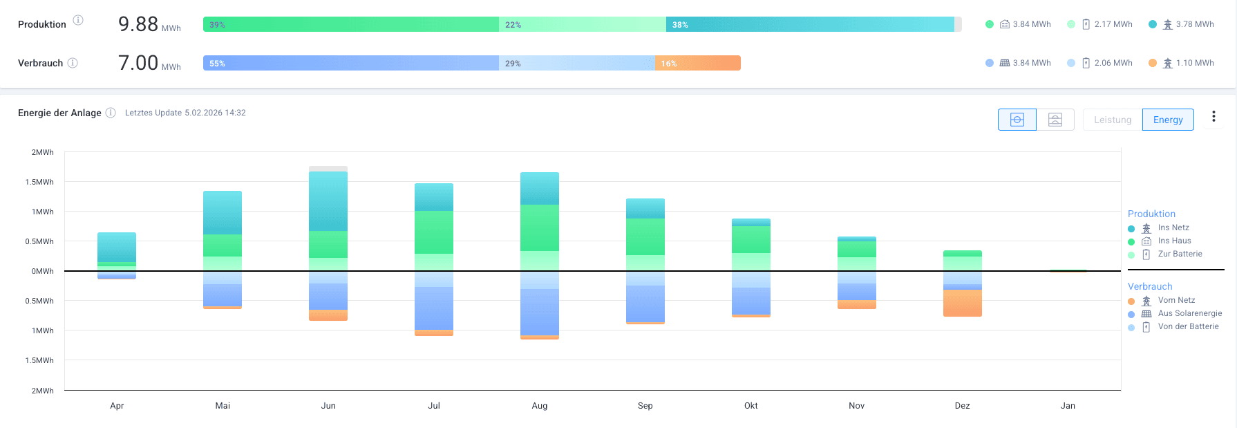Click the info icon beside Verbrauch
Viewport: 1237px width, 428px height.
pyautogui.click(x=73, y=63)
